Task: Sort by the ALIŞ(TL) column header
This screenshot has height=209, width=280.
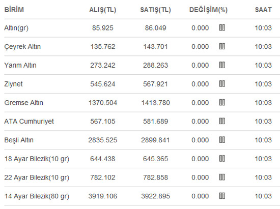Action: [103, 10]
